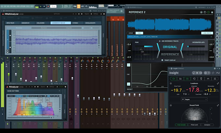Click the Integrated LUFS meter bar
The width and height of the screenshot is (221, 133).
coord(196,47)
